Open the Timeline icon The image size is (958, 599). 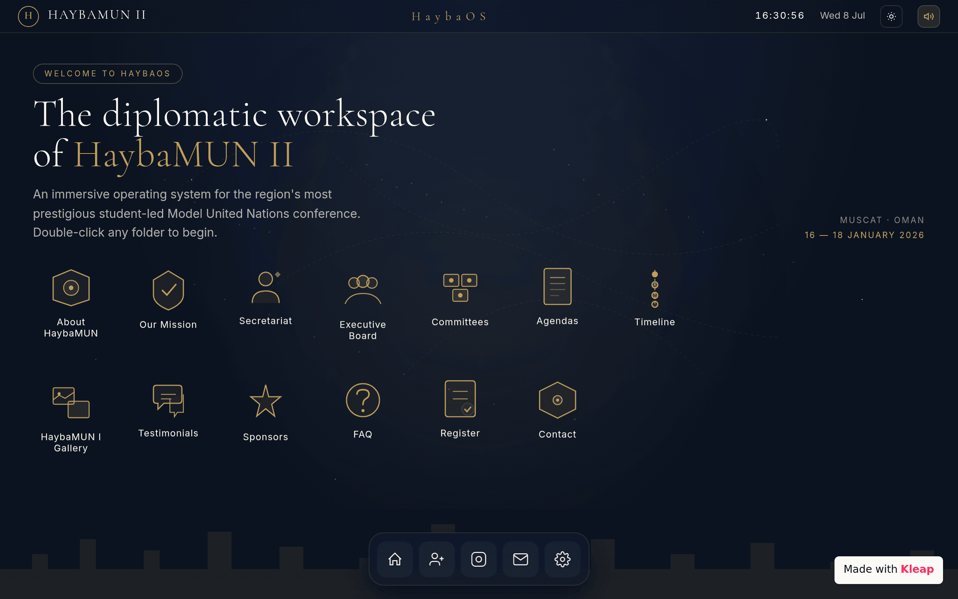(655, 289)
